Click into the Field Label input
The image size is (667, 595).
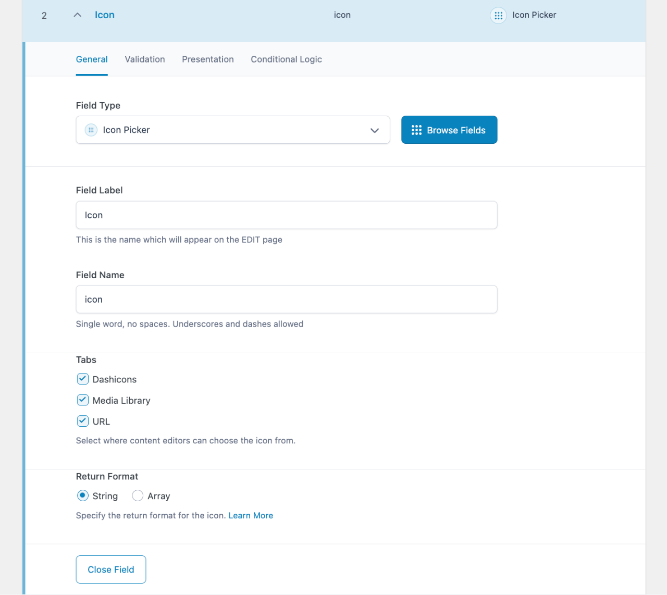pyautogui.click(x=287, y=215)
